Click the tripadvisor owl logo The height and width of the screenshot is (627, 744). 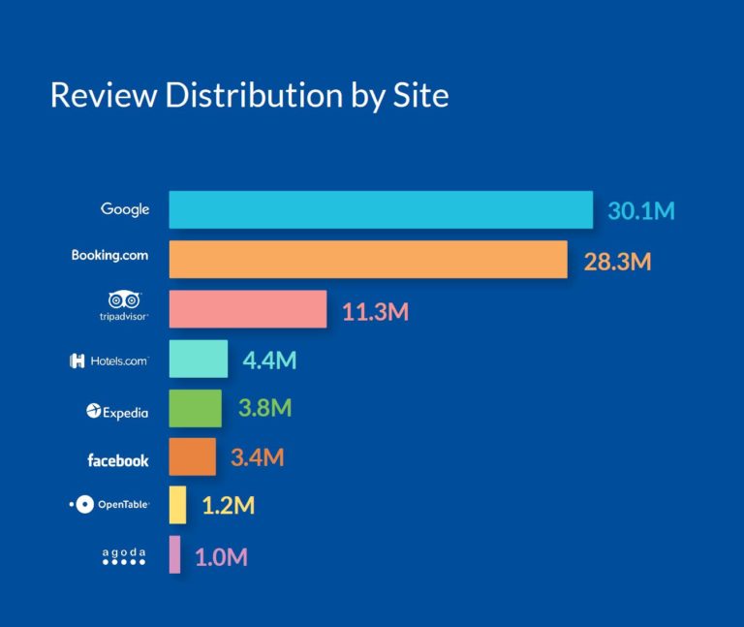pos(124,300)
